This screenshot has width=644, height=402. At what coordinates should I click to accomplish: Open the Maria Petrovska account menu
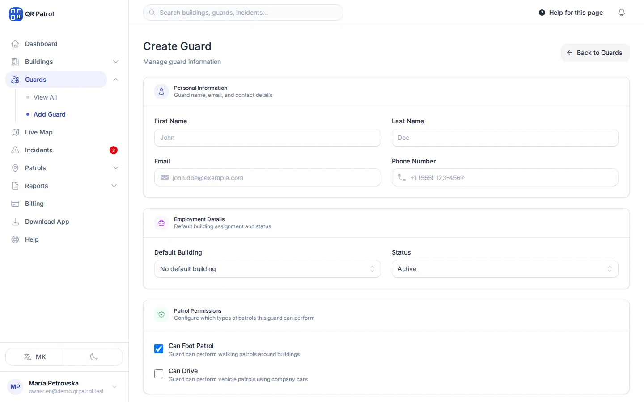[x=64, y=387]
